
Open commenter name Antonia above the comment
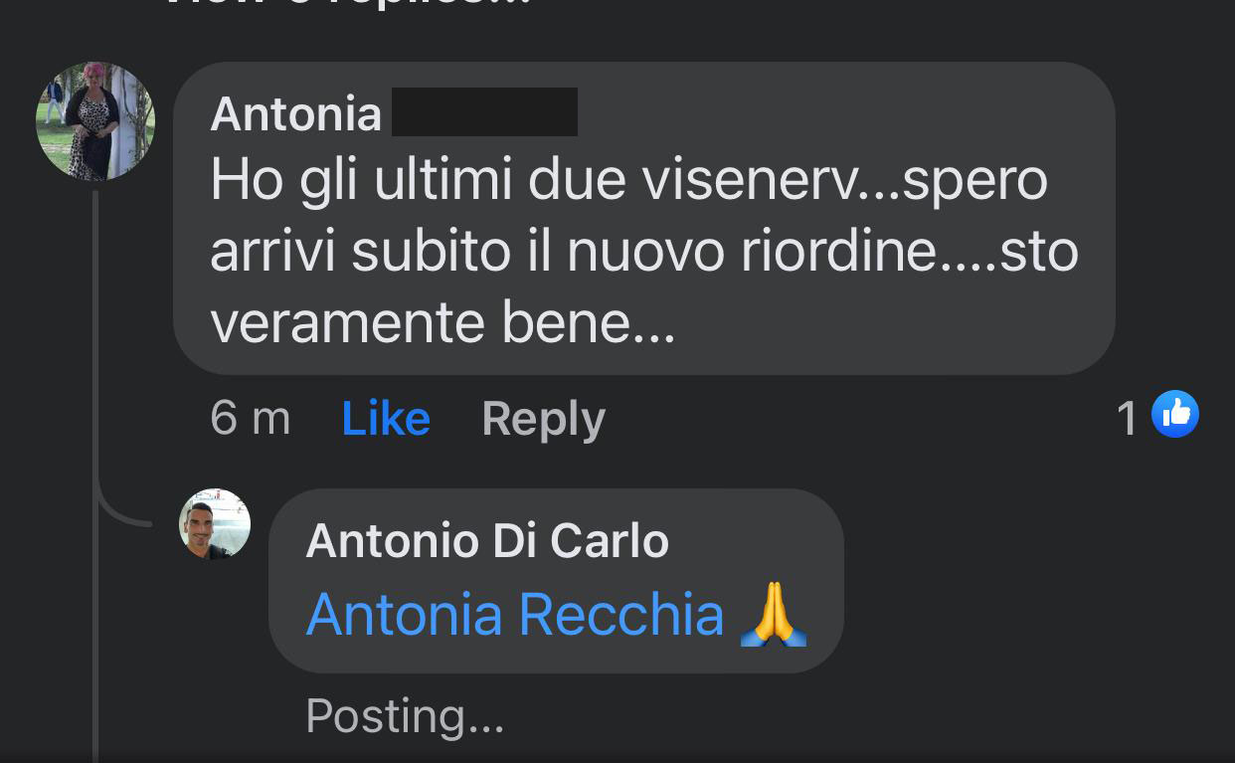pos(296,113)
